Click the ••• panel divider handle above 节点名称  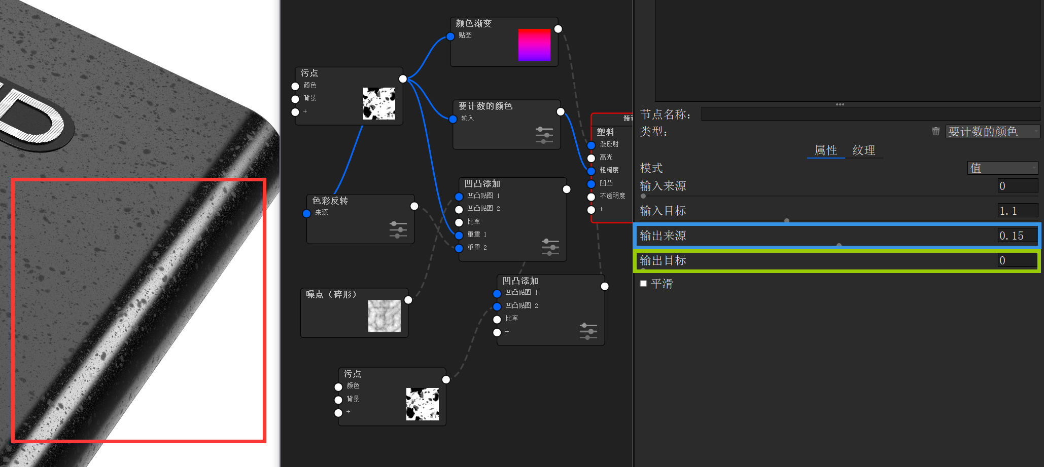pyautogui.click(x=840, y=104)
